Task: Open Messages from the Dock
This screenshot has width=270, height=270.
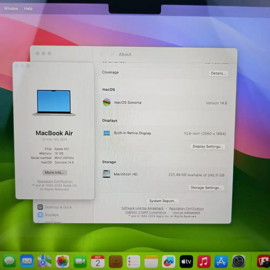Action: coord(9,261)
